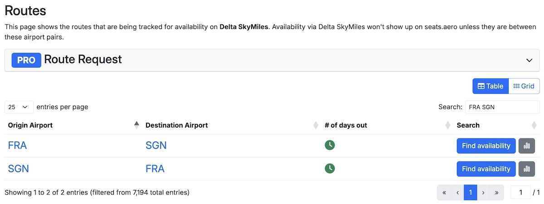Click the green clock icon in the SGN row
This screenshot has height=204, width=544.
[x=330, y=168]
